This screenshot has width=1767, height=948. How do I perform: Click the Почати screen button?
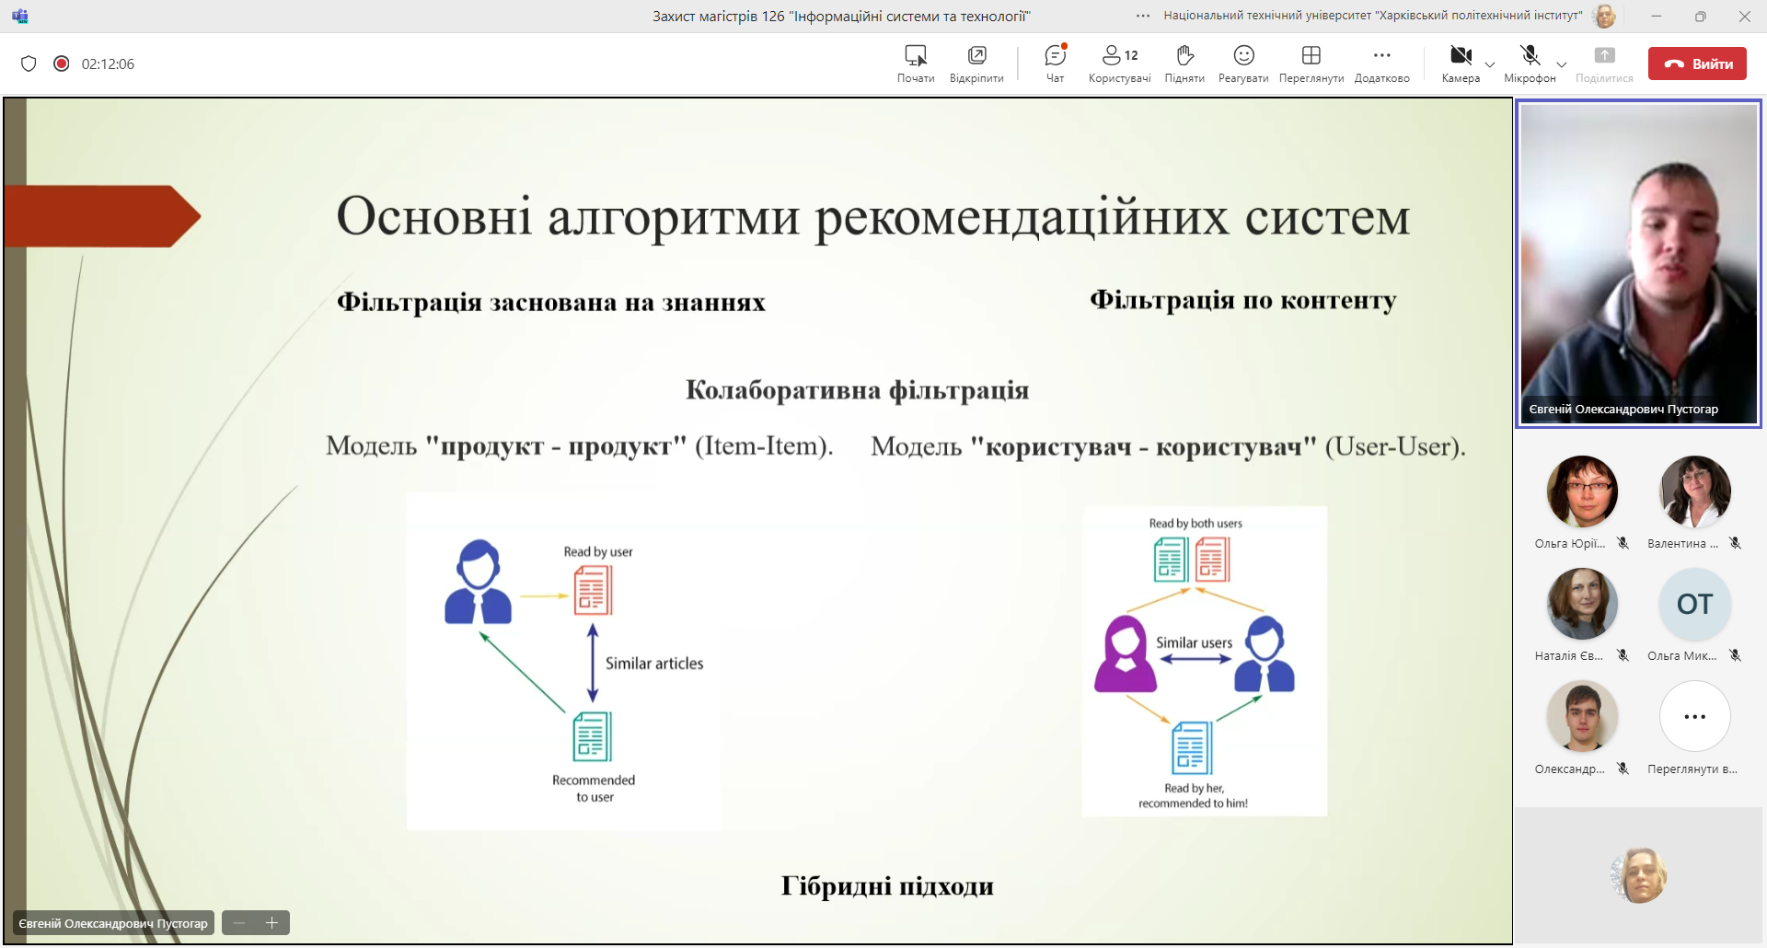916,64
